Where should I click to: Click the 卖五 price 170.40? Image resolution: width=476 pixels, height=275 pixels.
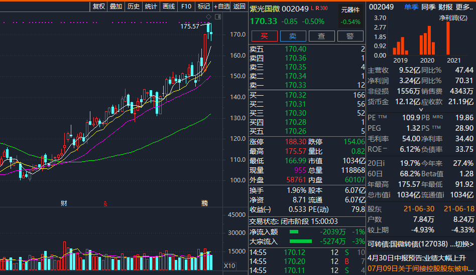click(295, 49)
